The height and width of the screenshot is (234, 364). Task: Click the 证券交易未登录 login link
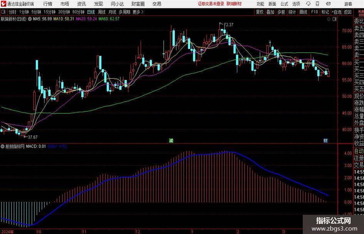pyautogui.click(x=211, y=4)
